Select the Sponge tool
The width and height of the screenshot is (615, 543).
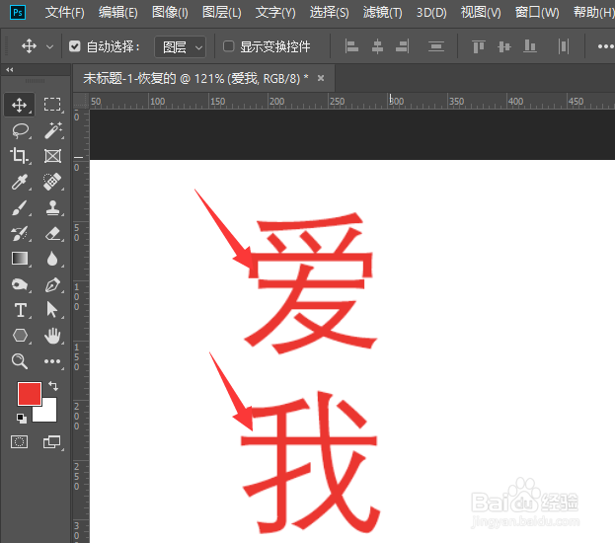pos(20,284)
